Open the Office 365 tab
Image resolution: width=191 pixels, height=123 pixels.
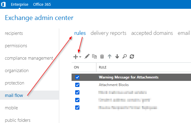(x=42, y=4)
